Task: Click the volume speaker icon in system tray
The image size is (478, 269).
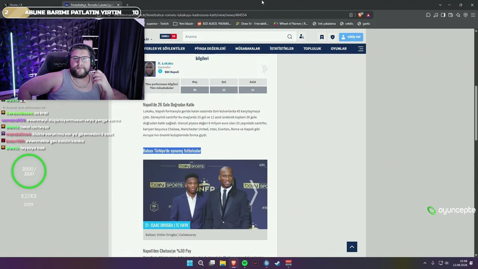Action: click(x=447, y=263)
